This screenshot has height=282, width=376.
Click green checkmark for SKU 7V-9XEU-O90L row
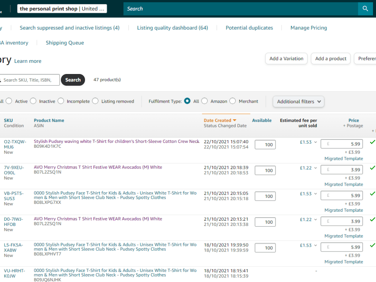[x=372, y=168]
